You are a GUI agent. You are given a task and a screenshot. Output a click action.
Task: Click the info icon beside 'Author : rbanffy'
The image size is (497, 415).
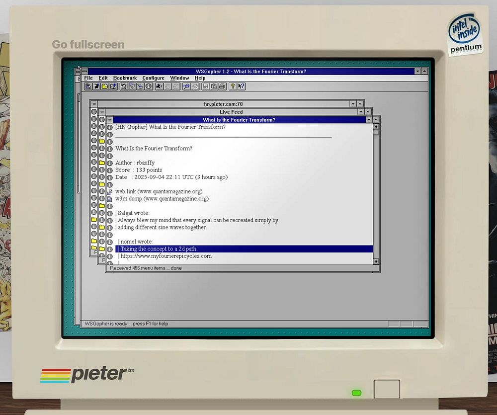point(110,163)
